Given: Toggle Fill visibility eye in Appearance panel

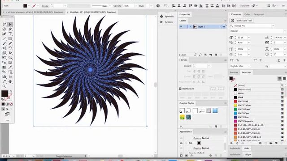Looking at the screenshot, I should [x=181, y=143].
